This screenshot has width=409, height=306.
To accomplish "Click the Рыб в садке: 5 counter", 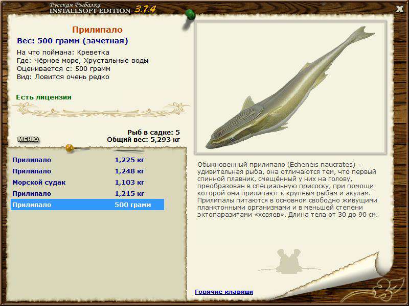I will 154,133.
